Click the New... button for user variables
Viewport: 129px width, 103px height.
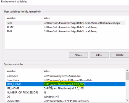78,55
